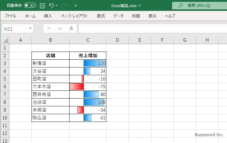
Task: Open Customize Quick Access Toolbar dropdown
Action: coord(75,6)
